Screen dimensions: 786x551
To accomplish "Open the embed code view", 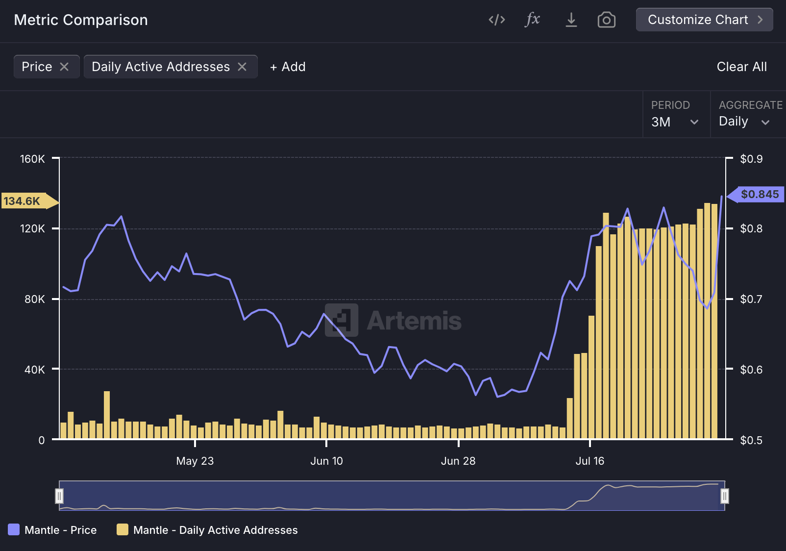I will 496,20.
